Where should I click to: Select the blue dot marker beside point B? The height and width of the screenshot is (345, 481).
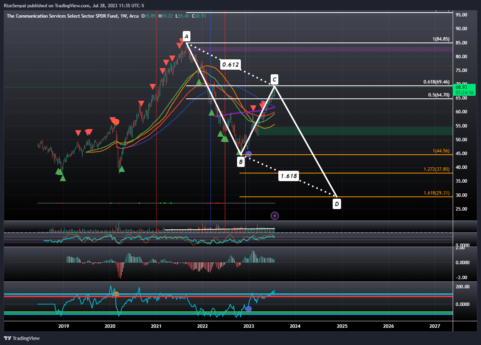point(249,154)
